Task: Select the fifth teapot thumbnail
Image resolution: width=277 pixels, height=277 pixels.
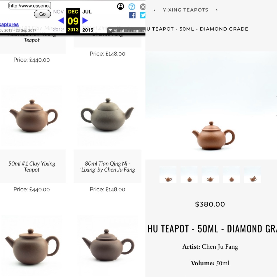Action: click(x=253, y=175)
